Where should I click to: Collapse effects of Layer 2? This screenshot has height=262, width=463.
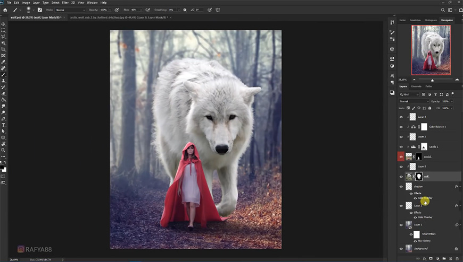(x=460, y=205)
